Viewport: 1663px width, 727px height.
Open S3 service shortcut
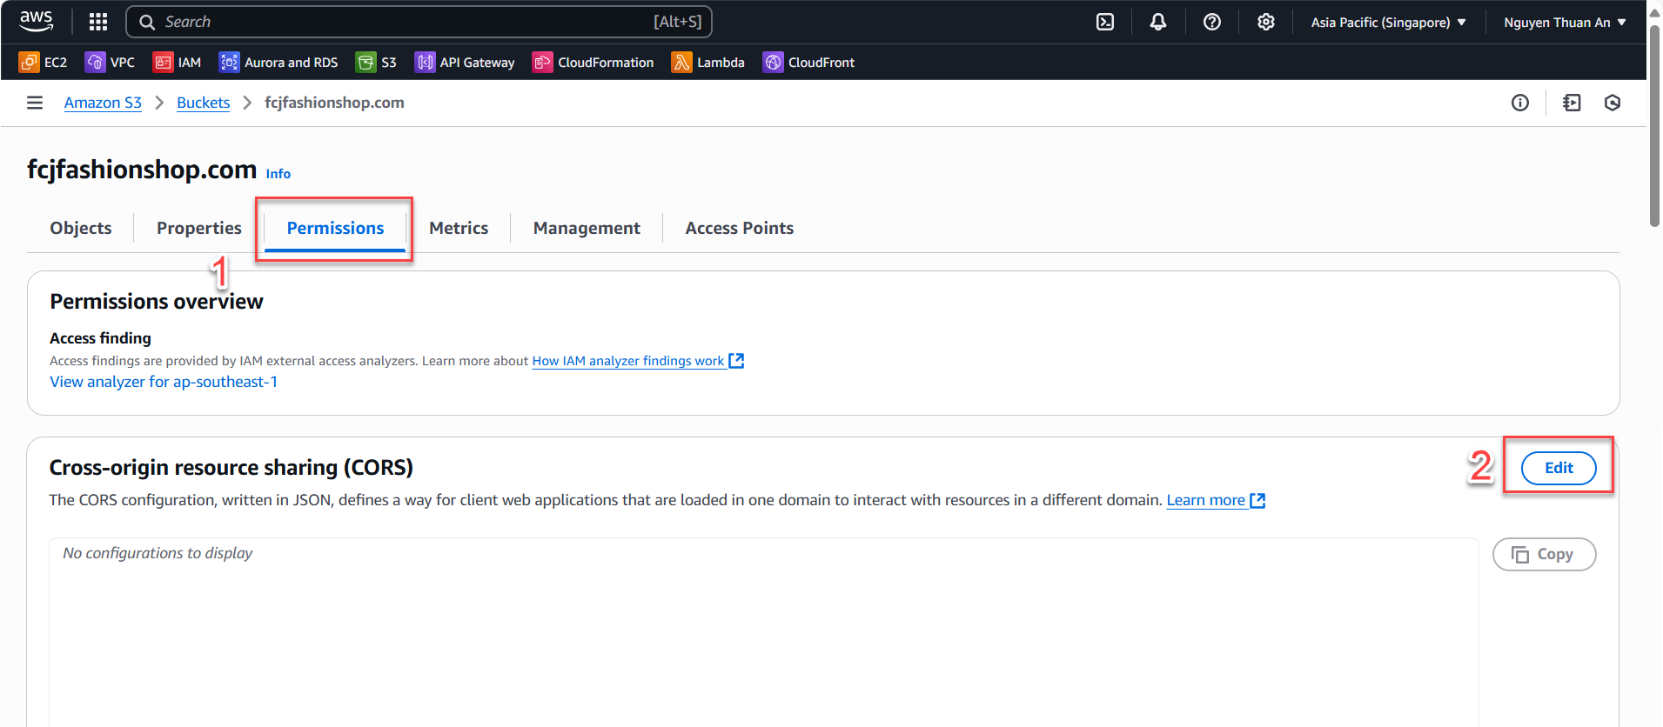376,63
